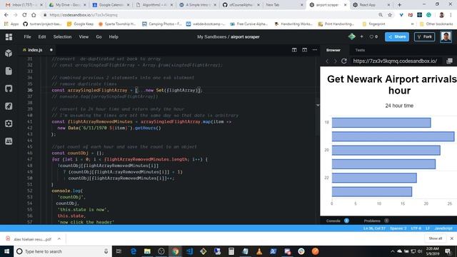Open the GitHub sidebar panel icon
The width and height of the screenshot is (457, 257).
pos(9,89)
